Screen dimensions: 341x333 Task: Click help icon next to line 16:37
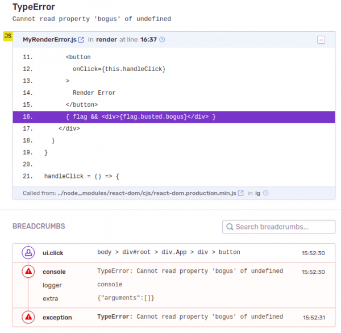[163, 40]
